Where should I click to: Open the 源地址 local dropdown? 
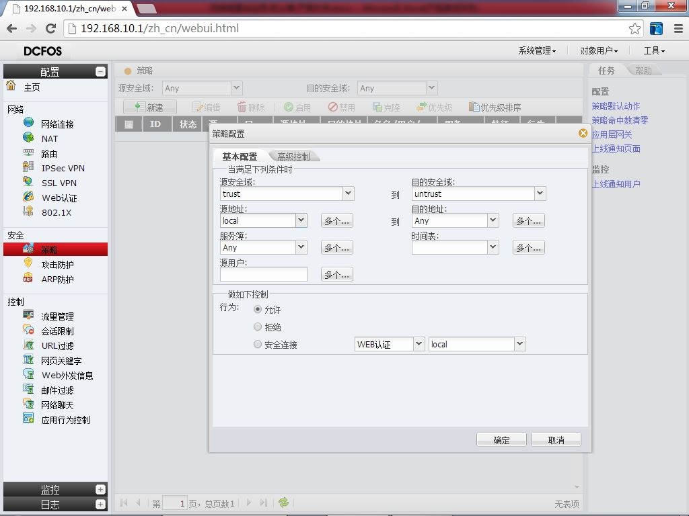coord(301,220)
